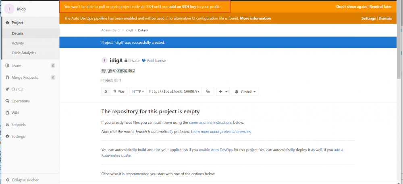Image resolution: width=403 pixels, height=184 pixels.
Task: Click the Collapse sidebar chevrons icon
Action: click(7, 180)
